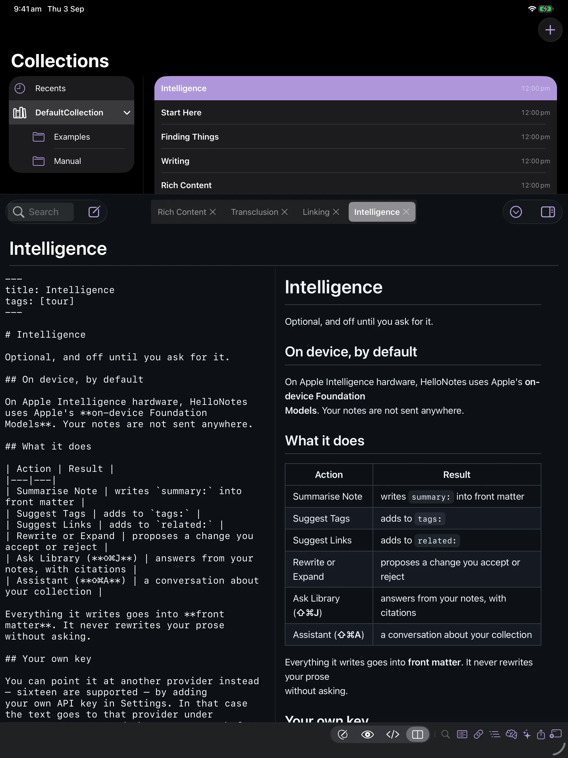Open the Writing note
Screen dimensions: 568x758
(355, 161)
